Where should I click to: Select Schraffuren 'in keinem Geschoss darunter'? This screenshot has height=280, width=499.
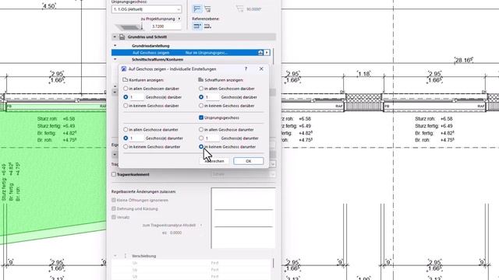[x=201, y=147]
